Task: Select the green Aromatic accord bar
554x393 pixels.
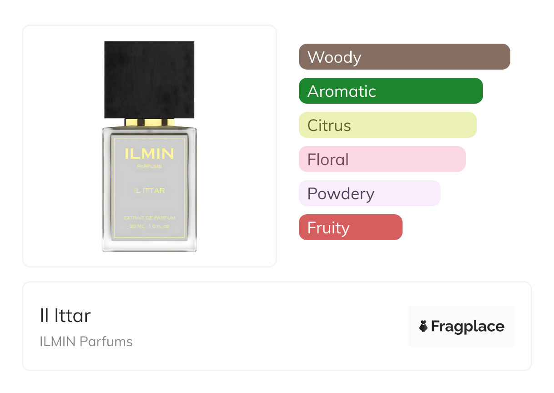Action: pos(391,91)
